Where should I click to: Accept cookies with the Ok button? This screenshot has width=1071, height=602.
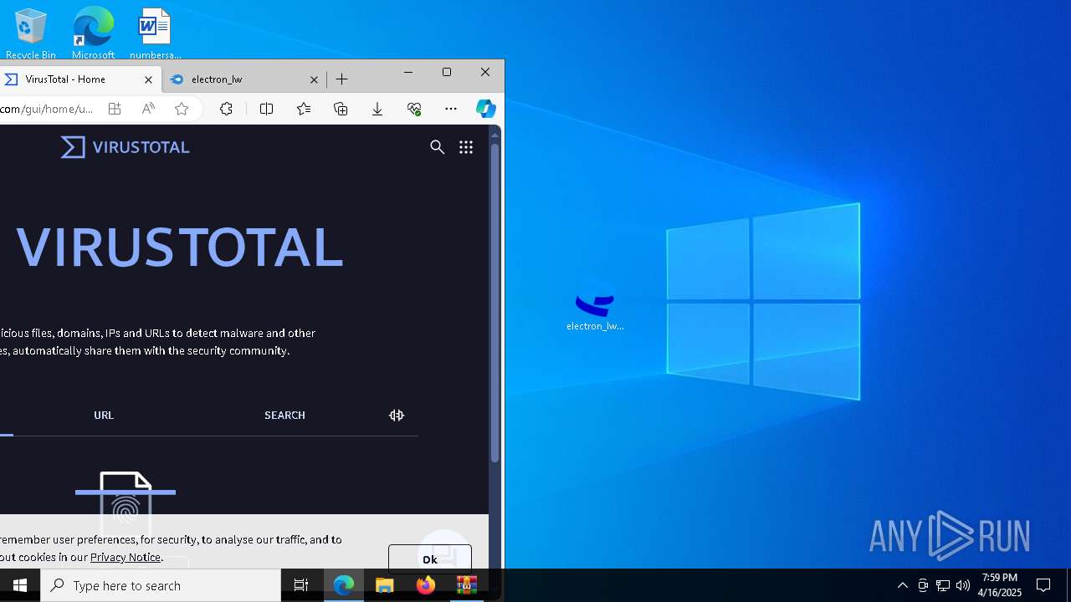tap(430, 559)
